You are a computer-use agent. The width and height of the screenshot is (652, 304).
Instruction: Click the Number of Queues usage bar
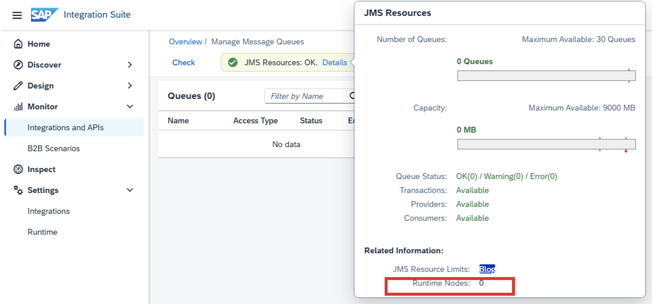click(x=546, y=75)
